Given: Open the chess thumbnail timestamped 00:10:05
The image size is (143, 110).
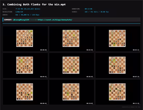Looking at the screenshot, I should (71, 92).
